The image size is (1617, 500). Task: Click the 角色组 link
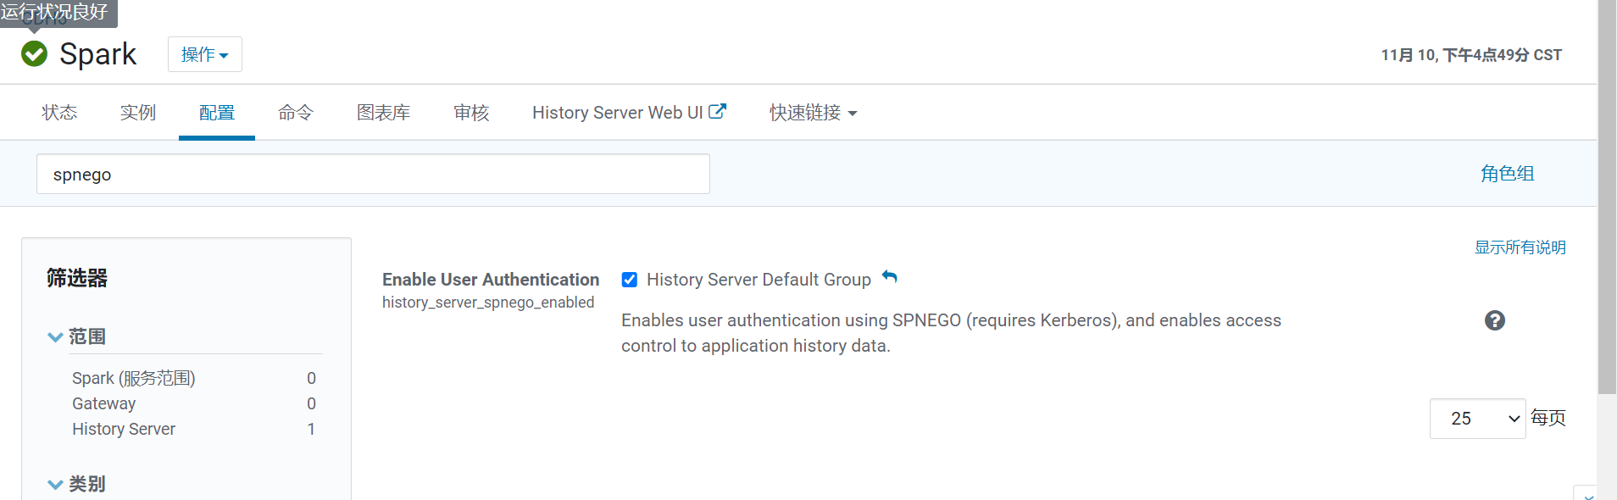pos(1507,174)
